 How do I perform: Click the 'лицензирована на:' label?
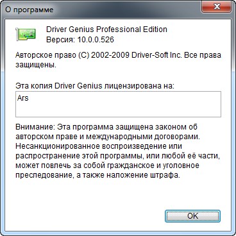140,86
